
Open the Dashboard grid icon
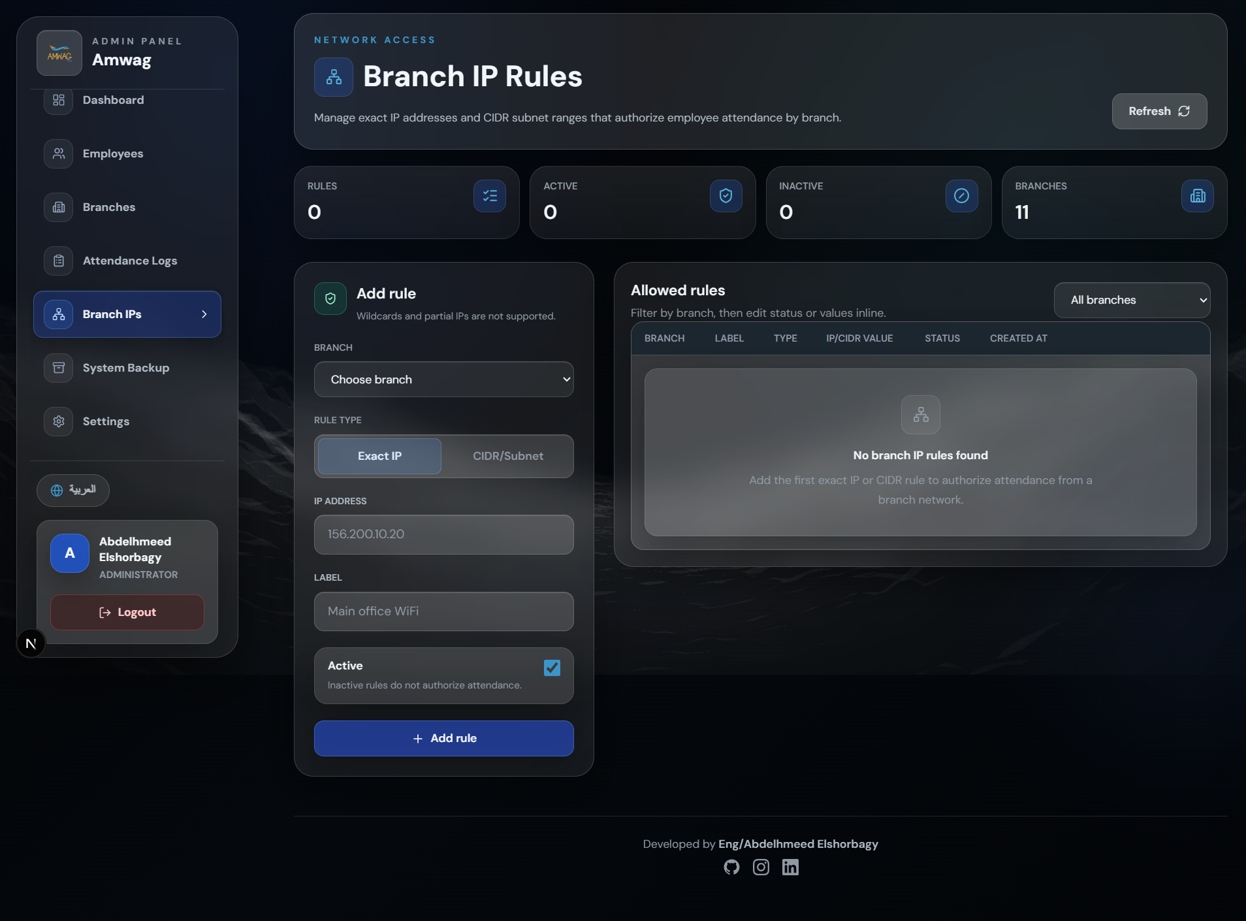pyautogui.click(x=59, y=100)
